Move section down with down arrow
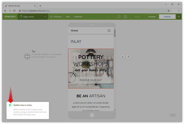184x124 pixels. click(122, 57)
